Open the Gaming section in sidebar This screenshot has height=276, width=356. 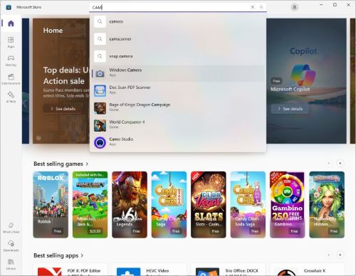pyautogui.click(x=11, y=60)
